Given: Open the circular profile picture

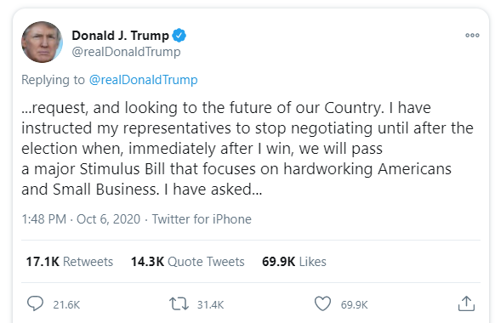Looking at the screenshot, I should click(x=42, y=42).
